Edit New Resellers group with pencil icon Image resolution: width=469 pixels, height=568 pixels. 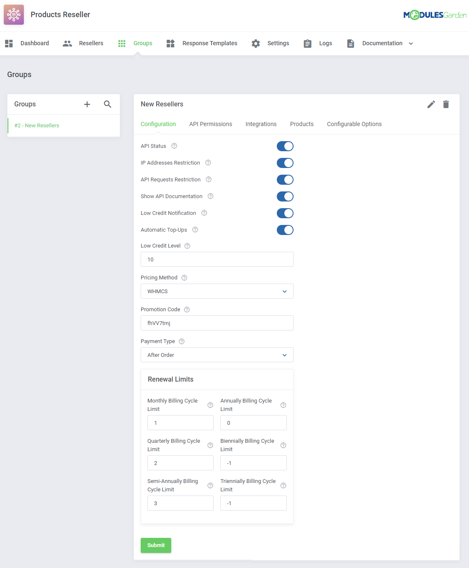pyautogui.click(x=431, y=104)
